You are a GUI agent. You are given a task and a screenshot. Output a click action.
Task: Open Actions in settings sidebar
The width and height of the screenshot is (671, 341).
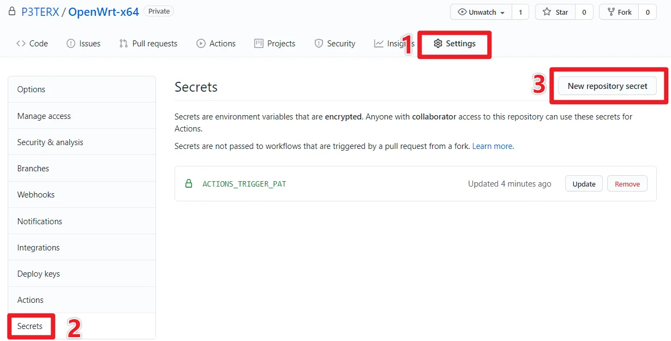pos(82,300)
